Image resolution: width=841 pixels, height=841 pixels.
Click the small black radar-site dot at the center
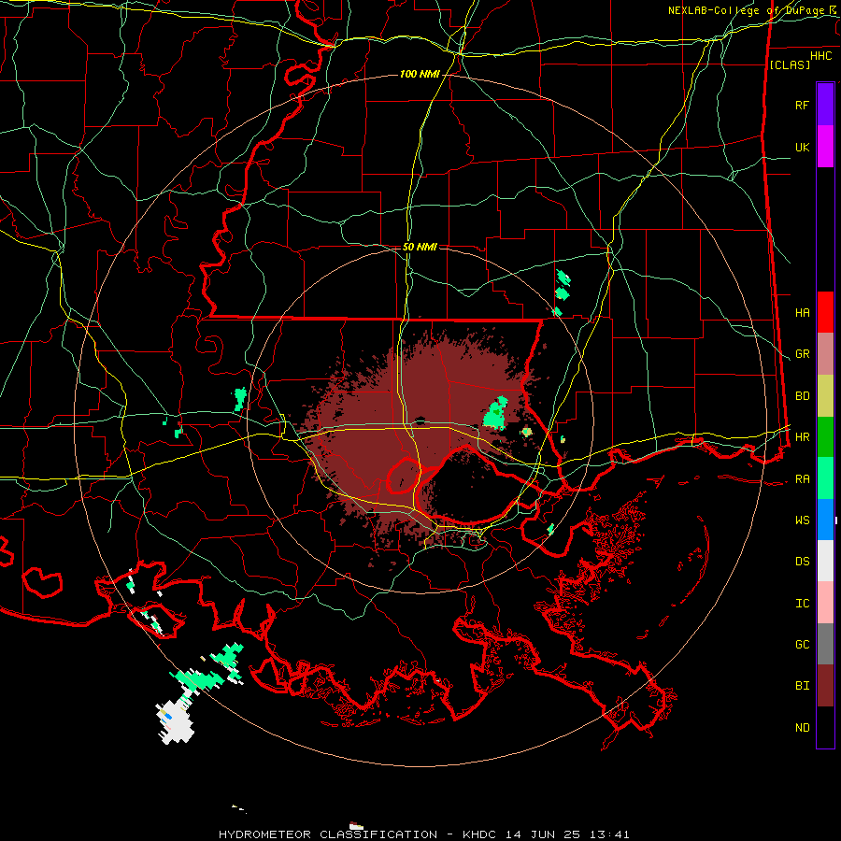420,420
